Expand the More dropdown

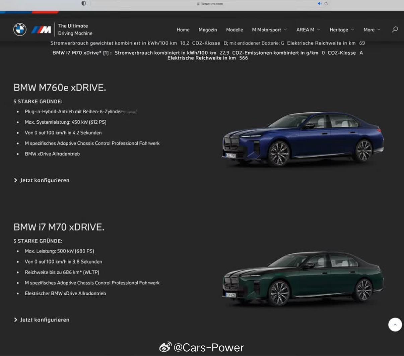click(x=372, y=30)
